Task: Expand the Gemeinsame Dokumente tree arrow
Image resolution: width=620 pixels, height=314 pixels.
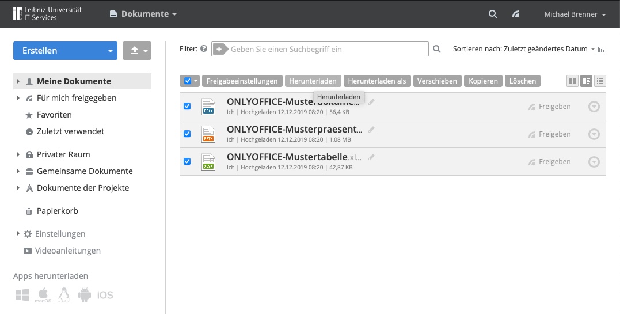Action: pos(18,171)
